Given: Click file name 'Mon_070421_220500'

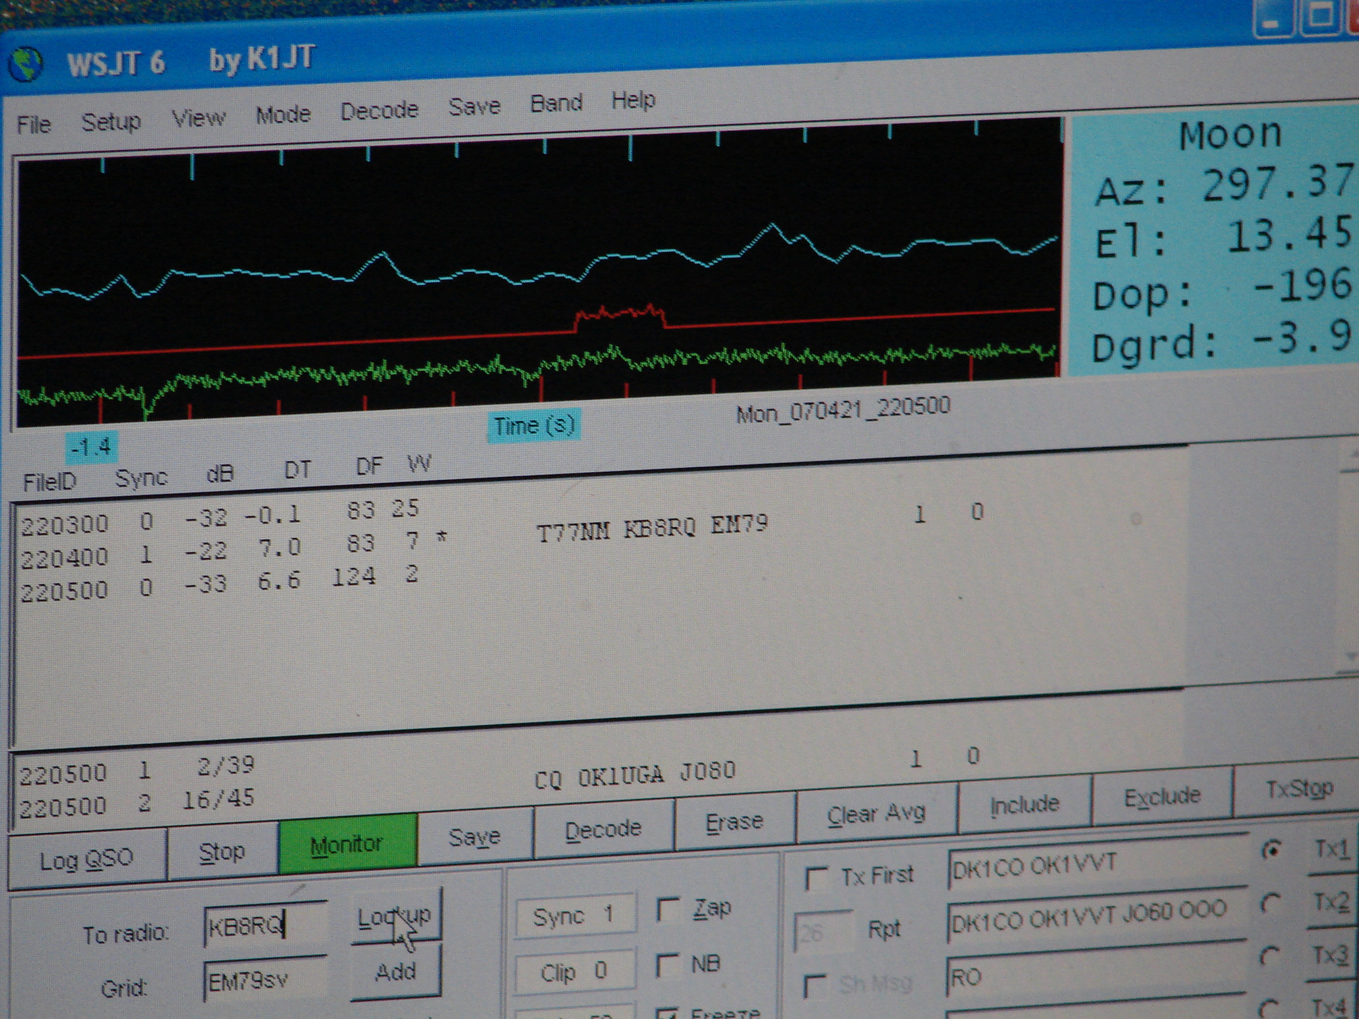Looking at the screenshot, I should [x=843, y=410].
